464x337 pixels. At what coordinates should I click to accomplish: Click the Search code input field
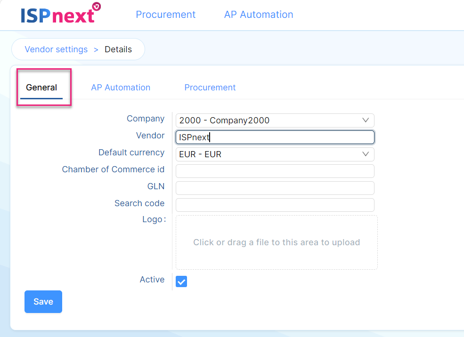(275, 205)
